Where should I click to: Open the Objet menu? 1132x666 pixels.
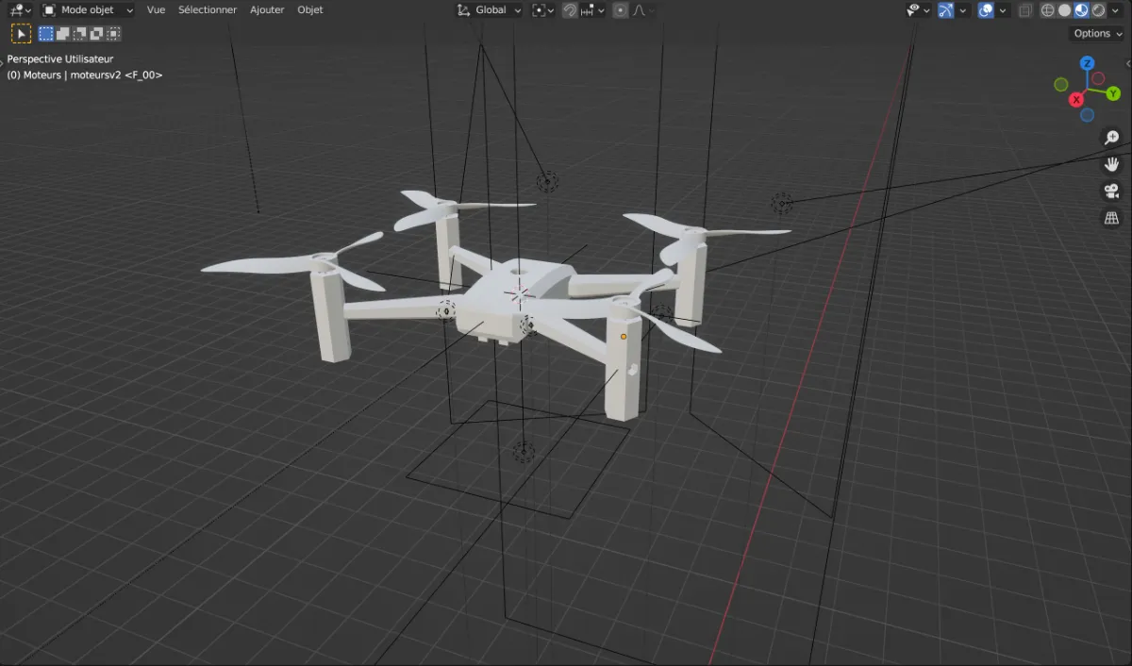309,9
